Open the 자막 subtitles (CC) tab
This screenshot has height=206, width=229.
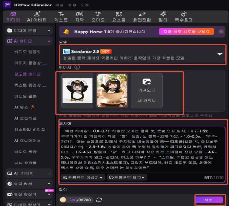click(x=80, y=16)
